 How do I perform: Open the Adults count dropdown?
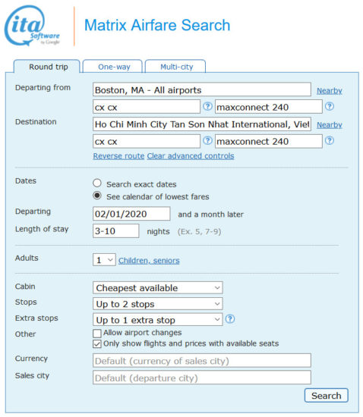click(x=104, y=260)
